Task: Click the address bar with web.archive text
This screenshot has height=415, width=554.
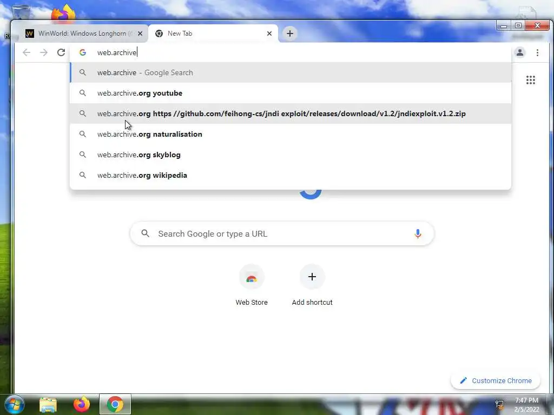Action: tap(291, 52)
